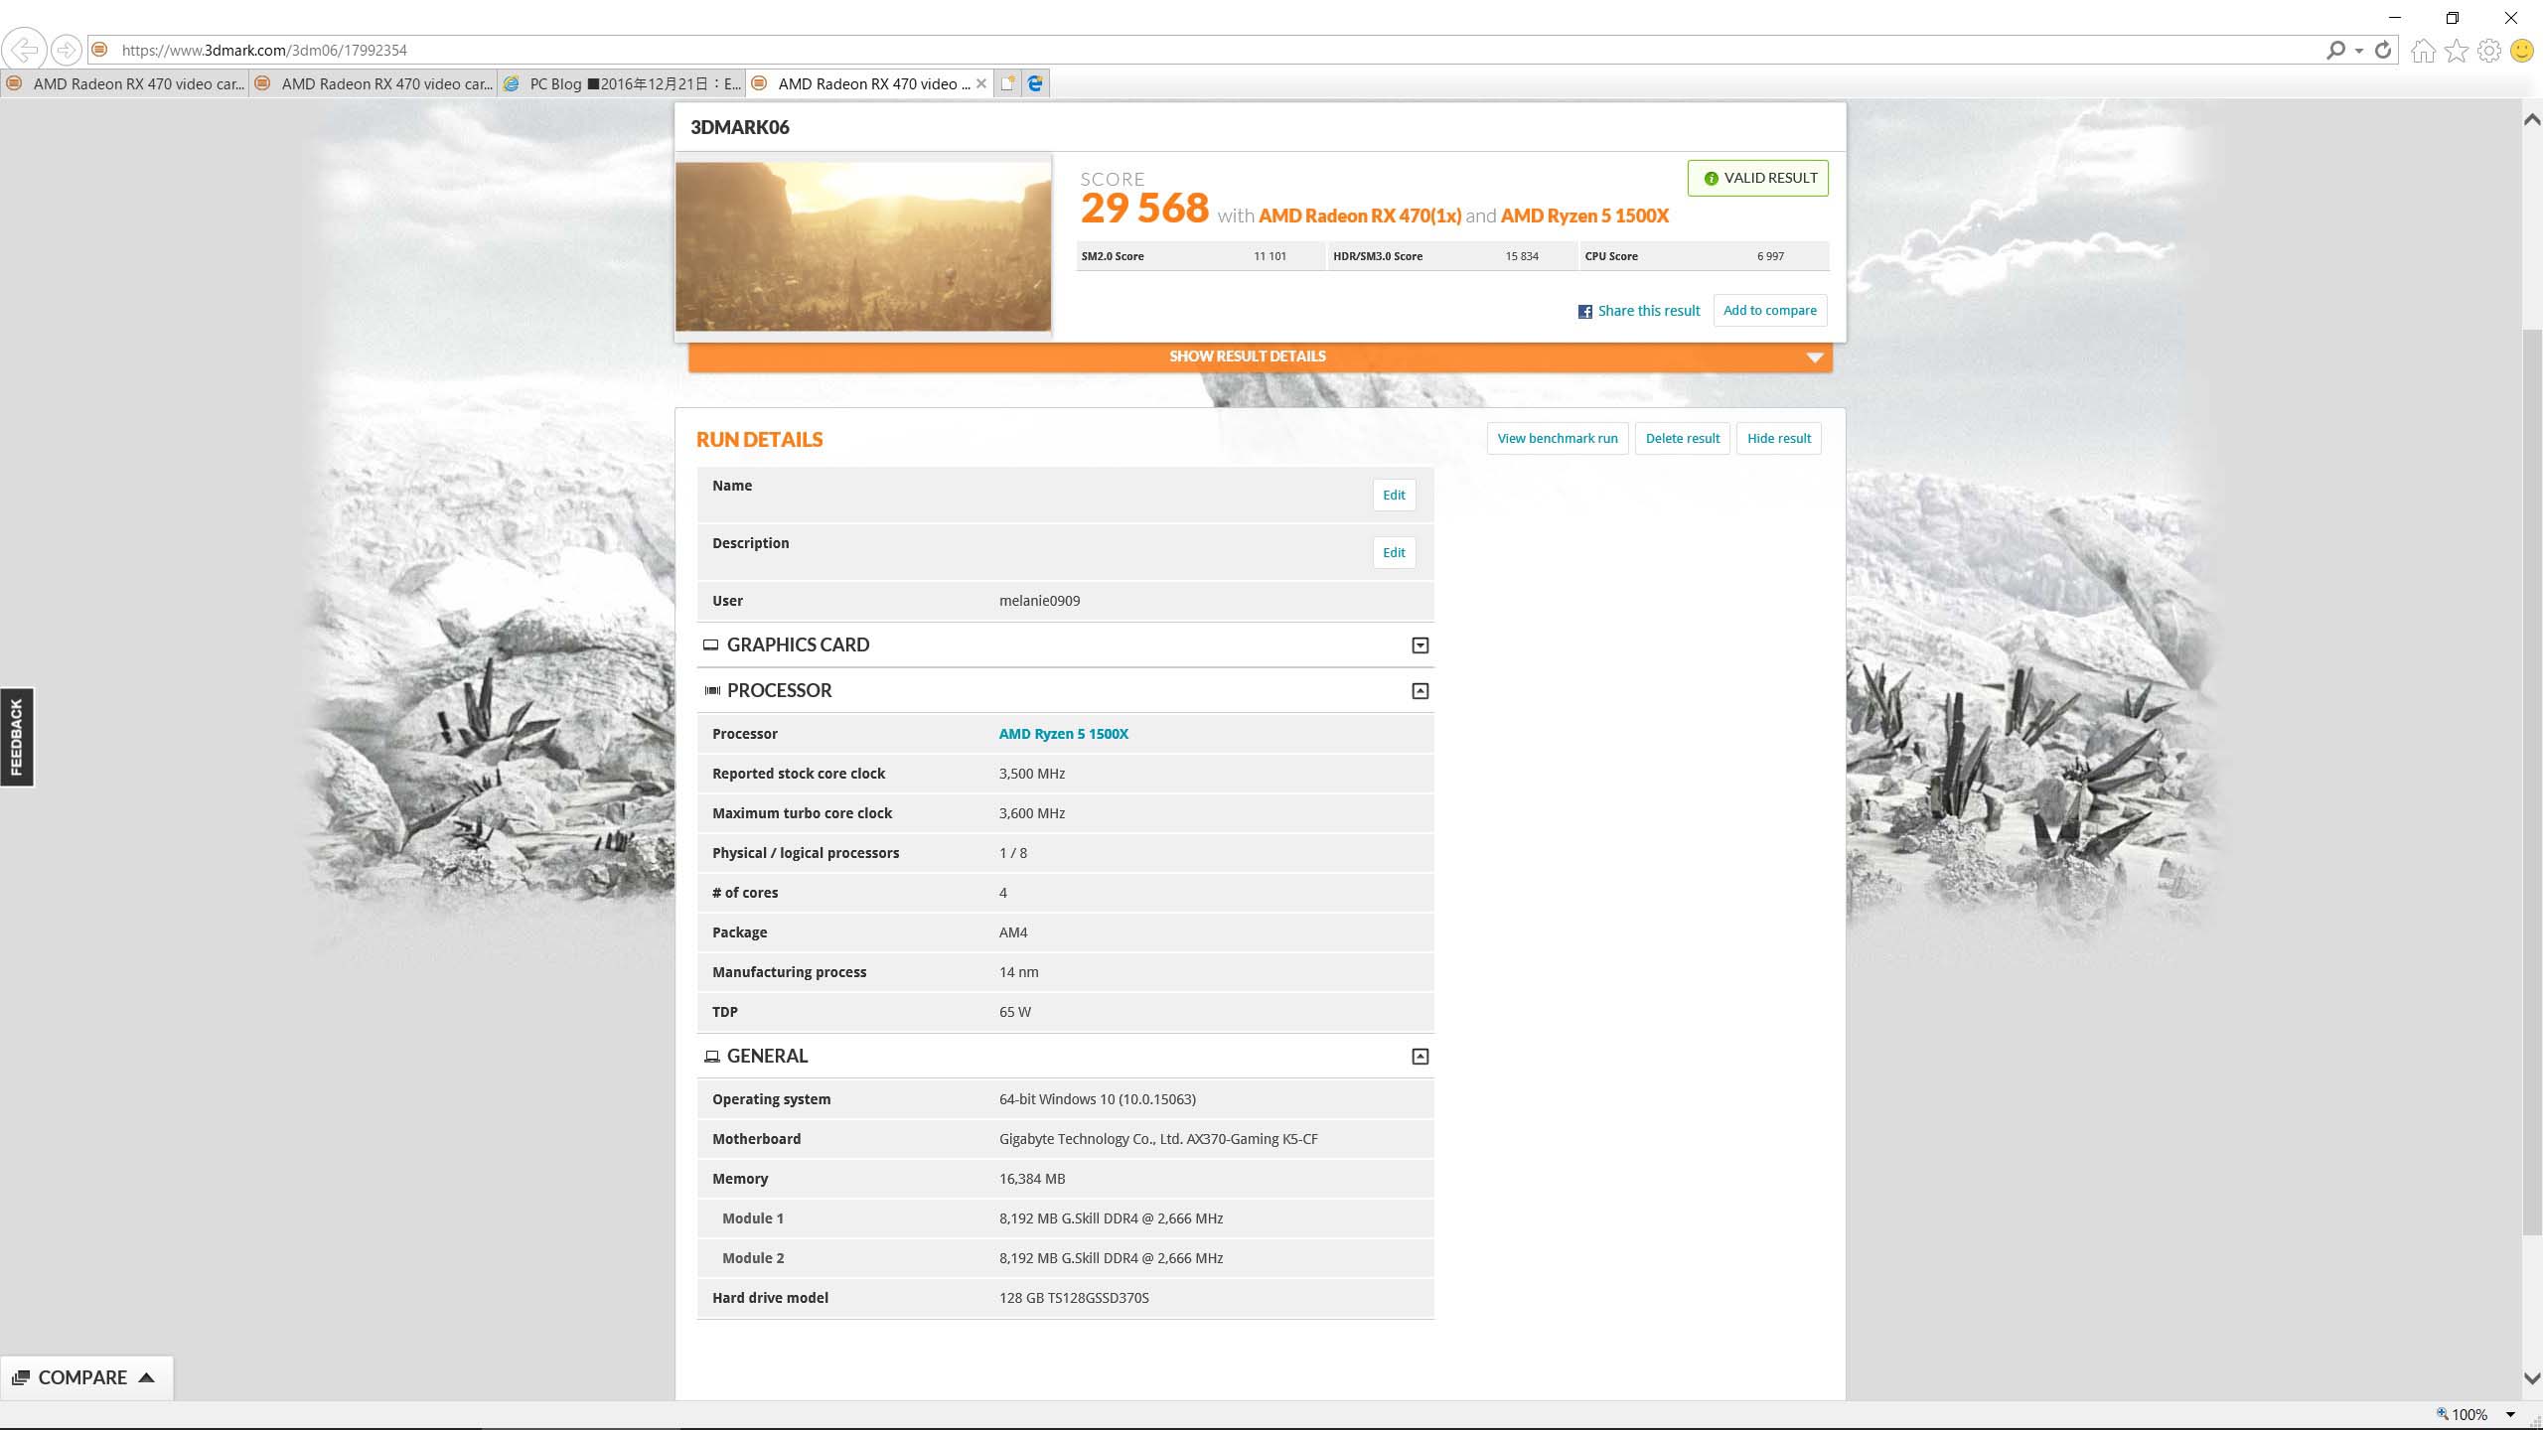Image resolution: width=2543 pixels, height=1430 pixels.
Task: Expand the Compare panel arrow
Action: pos(146,1377)
